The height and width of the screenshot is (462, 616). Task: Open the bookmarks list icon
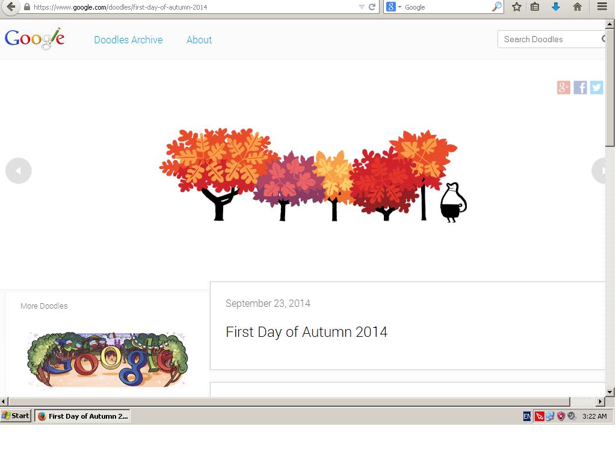coord(535,7)
